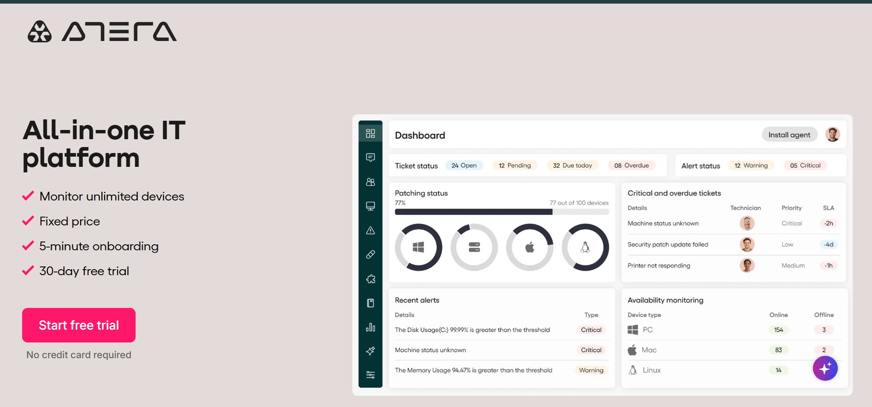This screenshot has height=407, width=872.
Task: Click the Atera logo
Action: [x=102, y=32]
